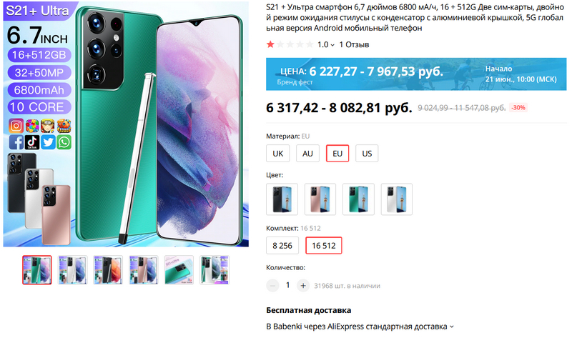The image size is (572, 338).
Task: Show the first green phone thumbnail
Action: [x=36, y=270]
